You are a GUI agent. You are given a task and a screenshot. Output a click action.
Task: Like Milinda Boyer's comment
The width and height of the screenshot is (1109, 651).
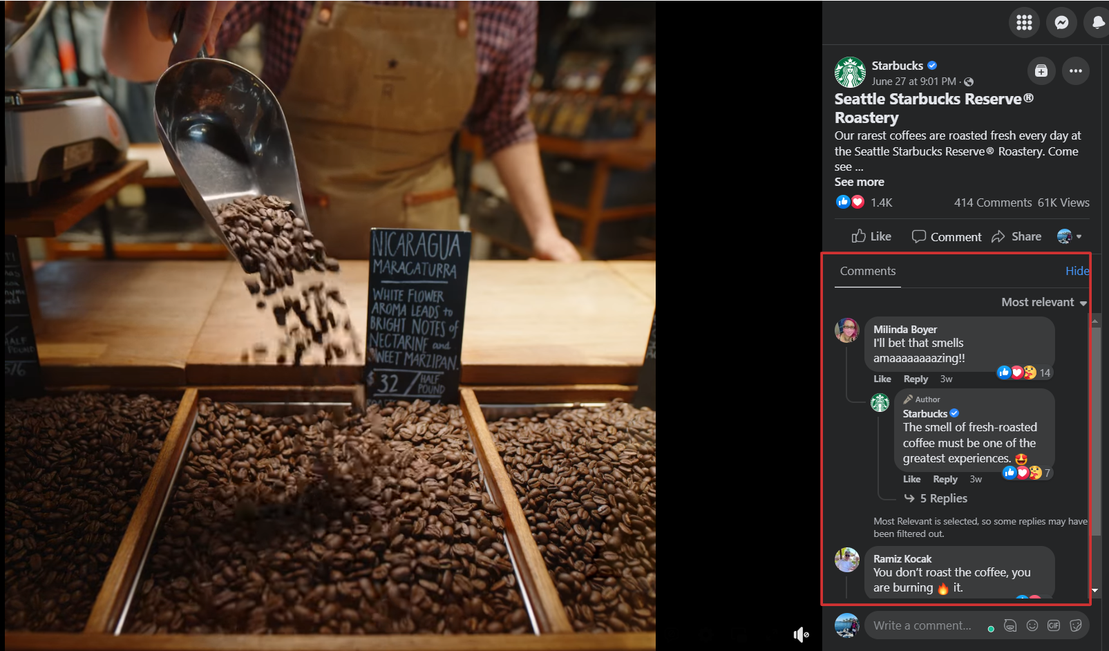882,379
